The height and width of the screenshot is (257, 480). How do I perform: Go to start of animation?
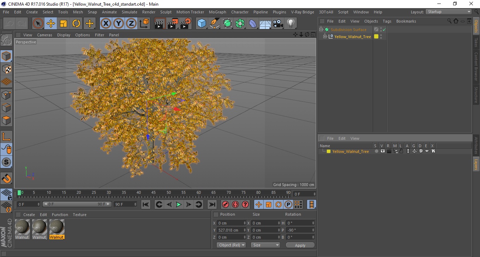tap(146, 204)
